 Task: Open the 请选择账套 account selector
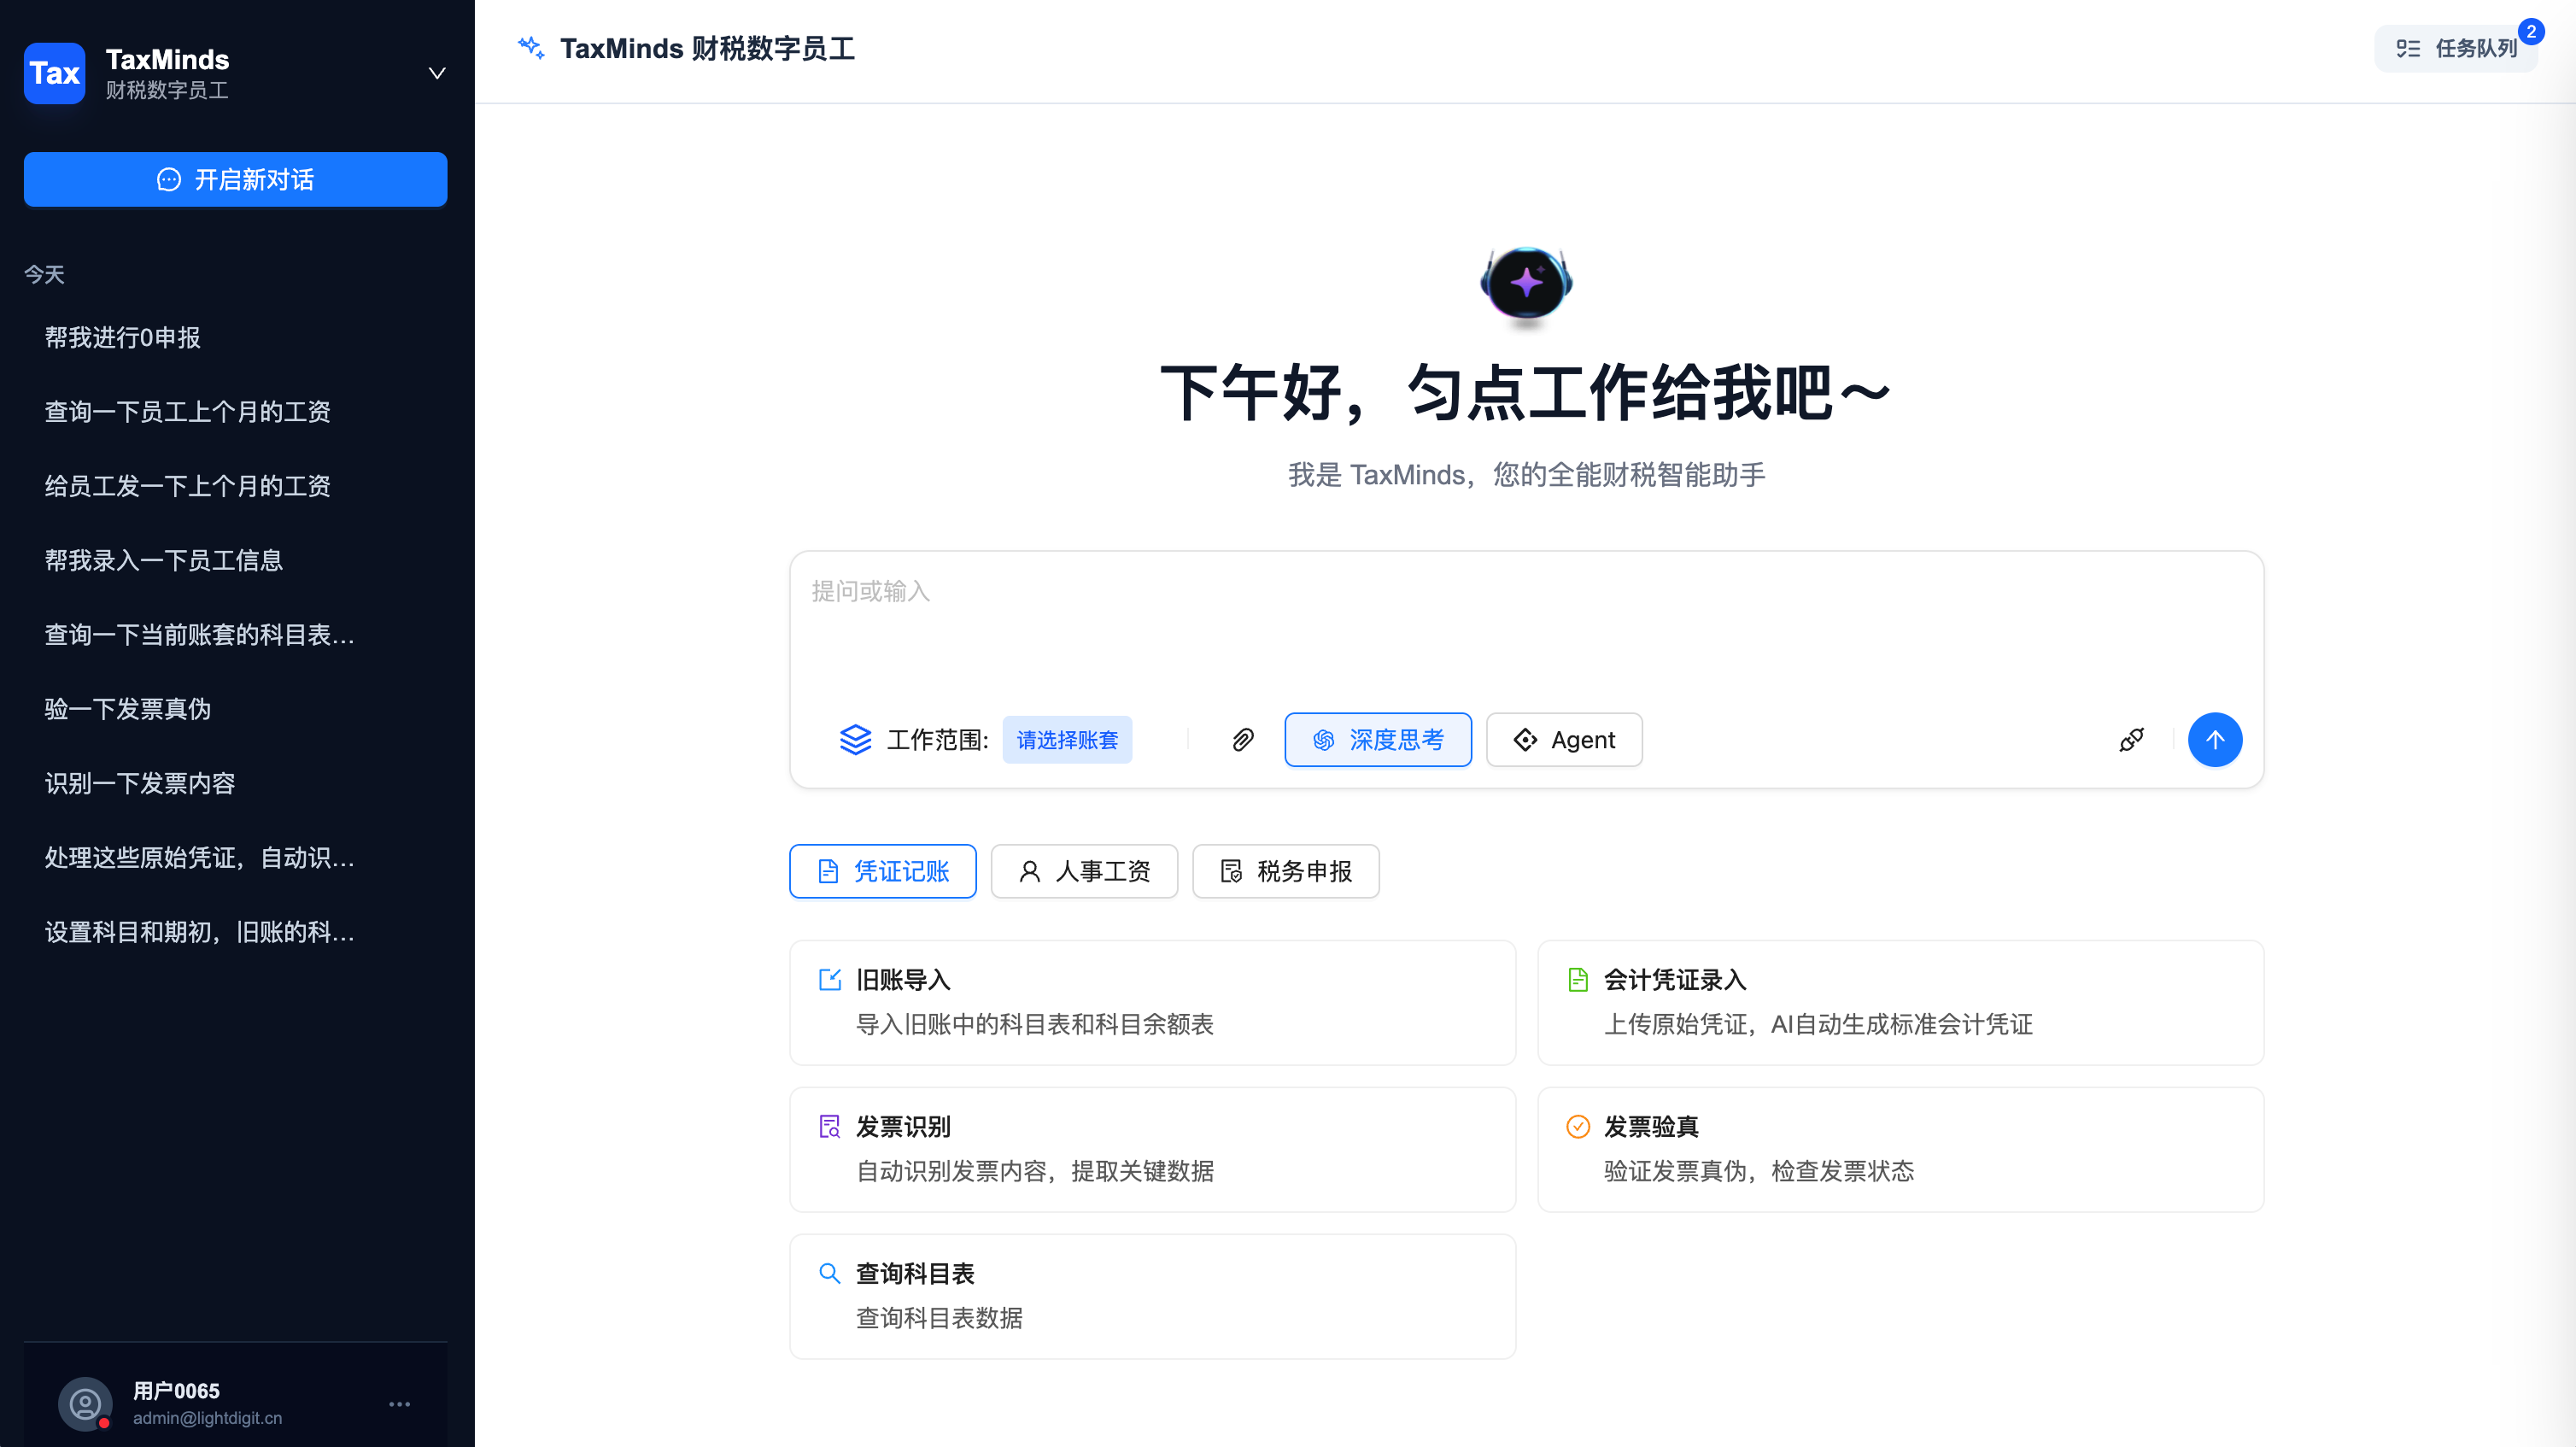coord(1067,740)
